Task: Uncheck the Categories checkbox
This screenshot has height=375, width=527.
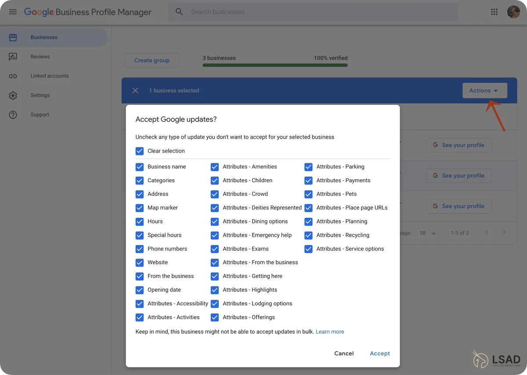Action: click(140, 180)
